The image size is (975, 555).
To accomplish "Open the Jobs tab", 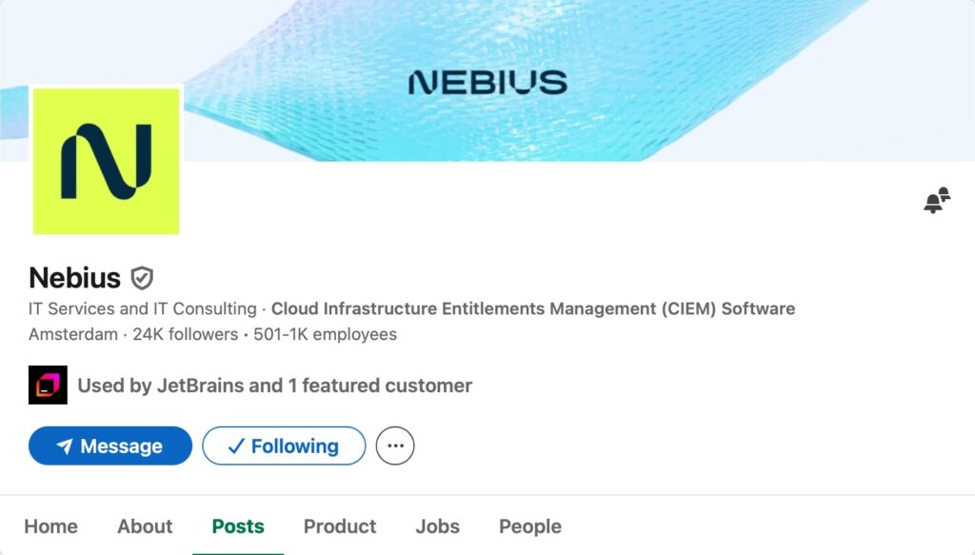I will tap(437, 526).
